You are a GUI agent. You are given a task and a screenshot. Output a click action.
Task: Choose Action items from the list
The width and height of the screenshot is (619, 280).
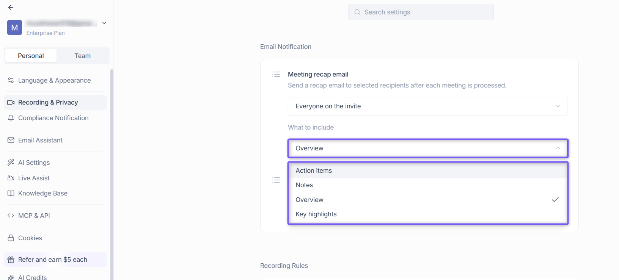[427, 171]
